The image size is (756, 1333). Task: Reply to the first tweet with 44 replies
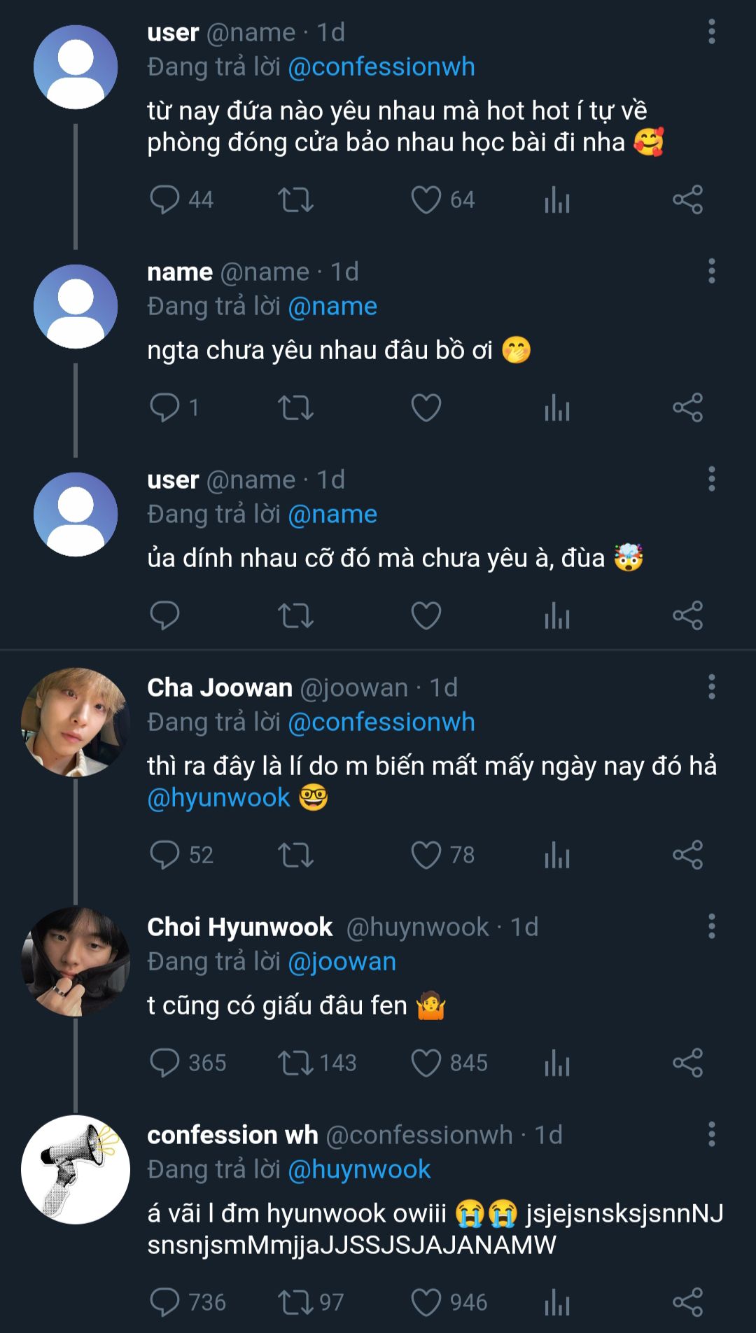[165, 200]
